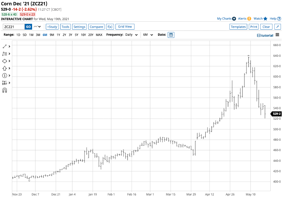The height and width of the screenshot is (199, 286).
Task: Select the 2Y range
Action: pyautogui.click(x=64, y=35)
